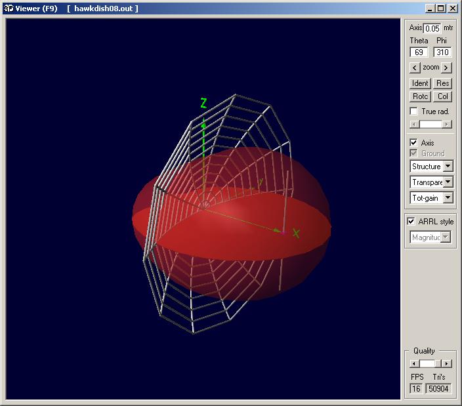The width and height of the screenshot is (462, 406).
Task: Click the zoom out left arrow button
Action: pyautogui.click(x=415, y=68)
